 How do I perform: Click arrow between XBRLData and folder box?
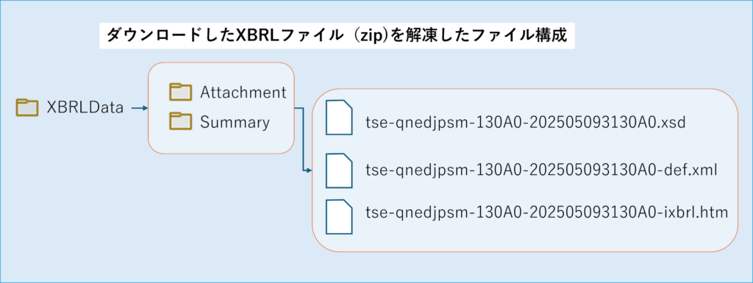tap(139, 108)
